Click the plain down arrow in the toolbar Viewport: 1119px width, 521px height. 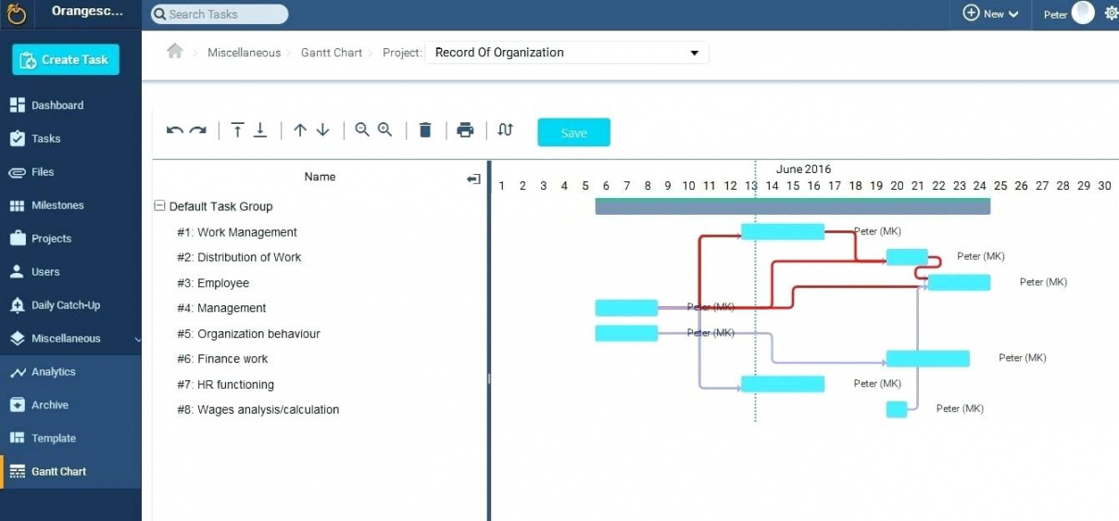tap(322, 130)
